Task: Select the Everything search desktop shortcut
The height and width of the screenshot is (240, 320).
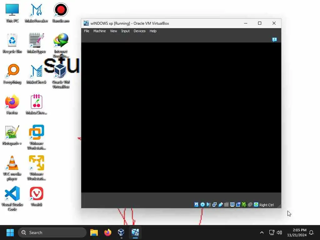Action: [12, 74]
